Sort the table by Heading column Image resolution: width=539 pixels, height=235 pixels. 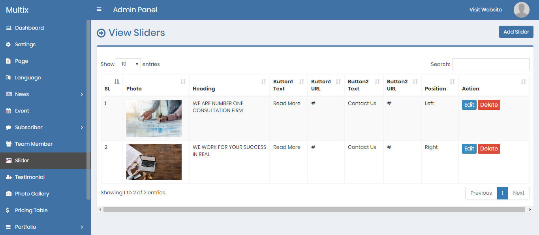point(229,85)
